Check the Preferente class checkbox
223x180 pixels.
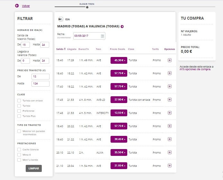[19, 111]
